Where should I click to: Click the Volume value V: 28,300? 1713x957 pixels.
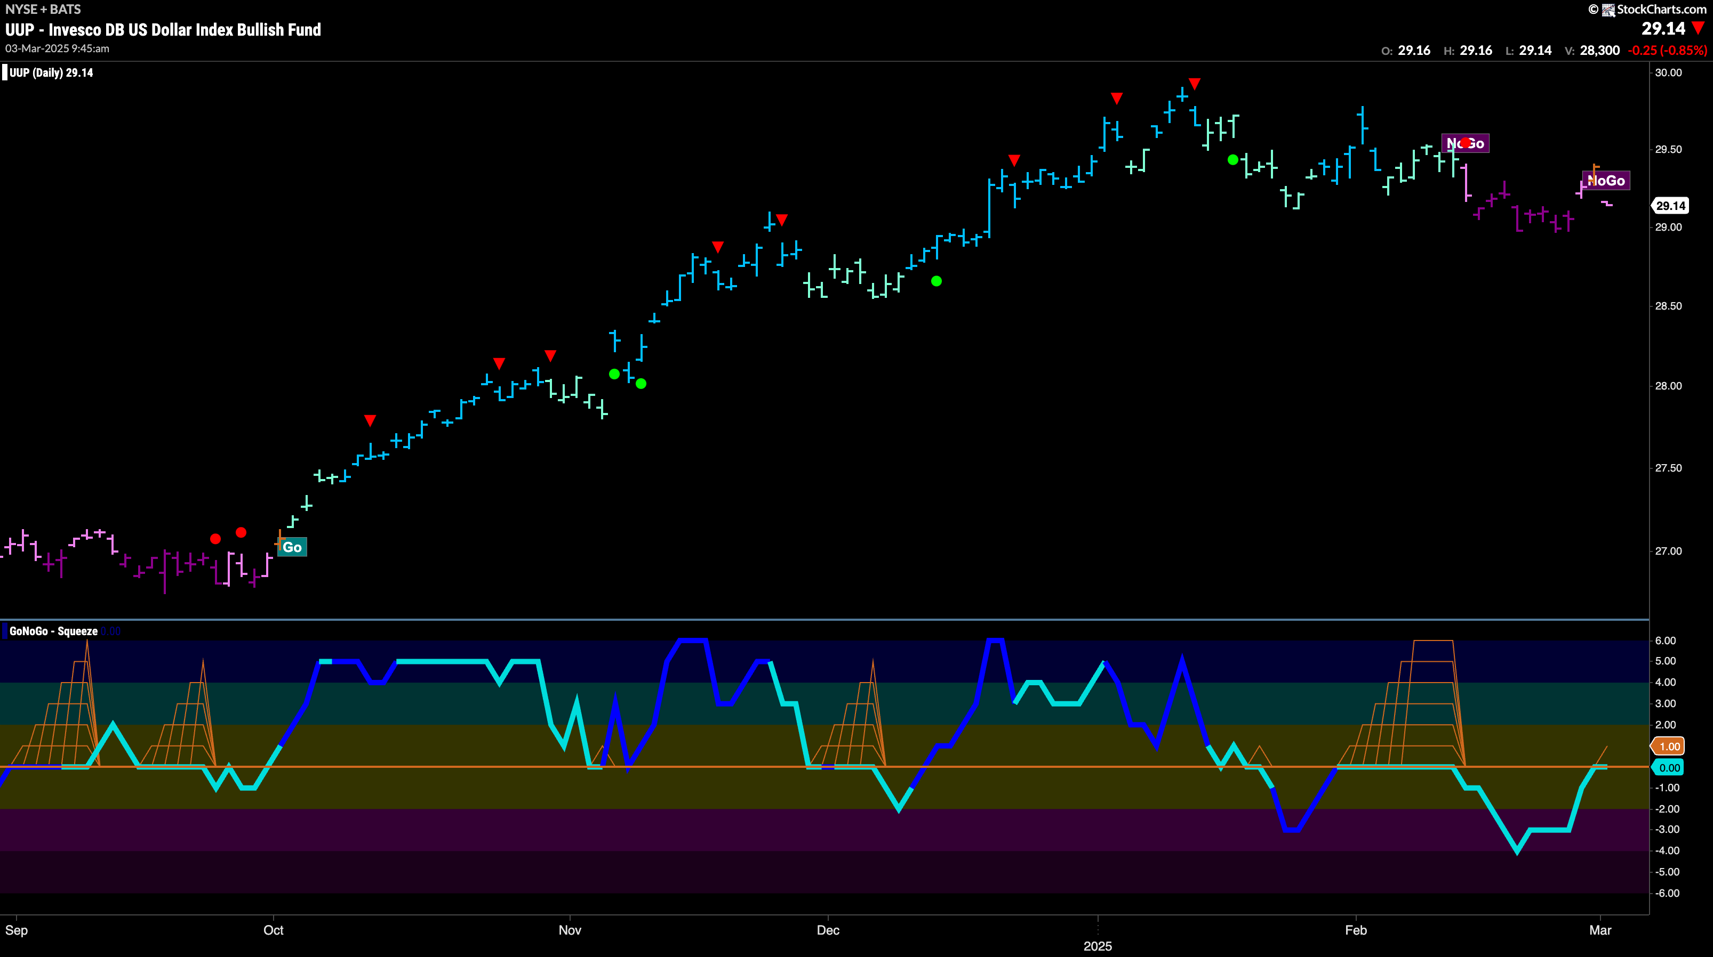pos(1591,51)
